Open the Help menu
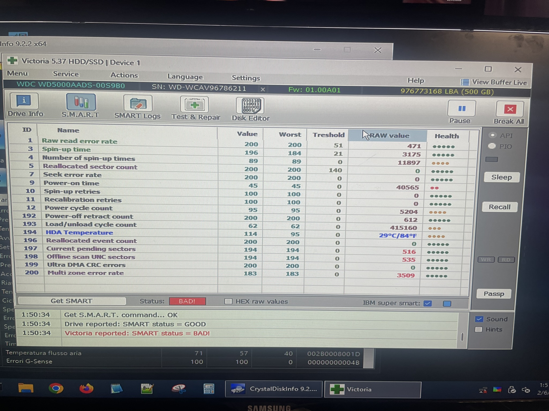The image size is (549, 411). click(x=416, y=81)
